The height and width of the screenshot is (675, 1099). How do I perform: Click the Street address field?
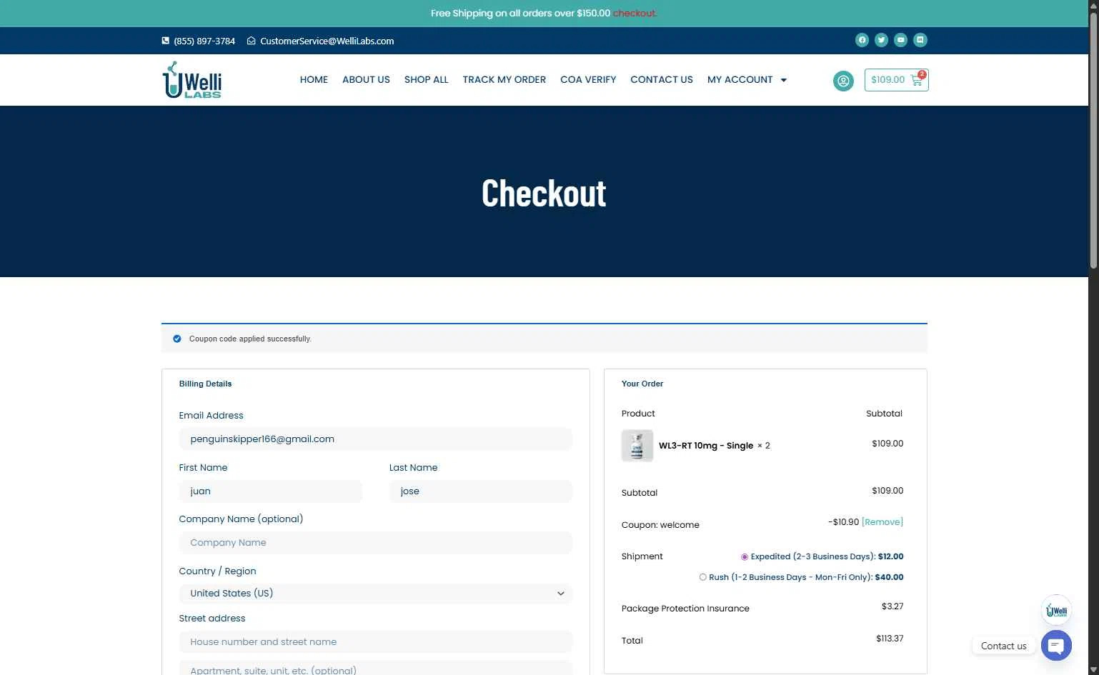(x=376, y=642)
